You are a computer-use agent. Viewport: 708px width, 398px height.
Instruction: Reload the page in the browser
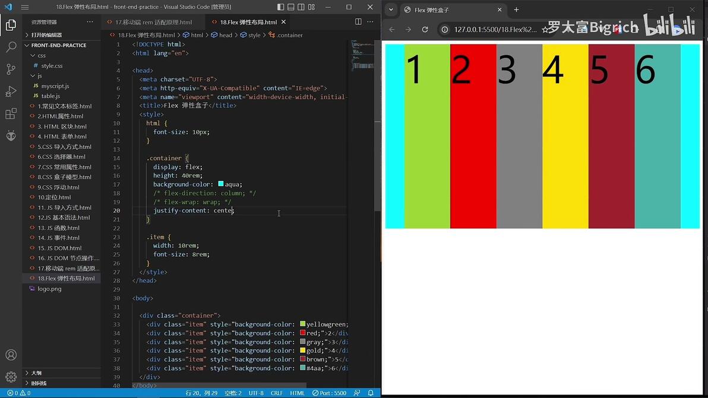pos(425,29)
